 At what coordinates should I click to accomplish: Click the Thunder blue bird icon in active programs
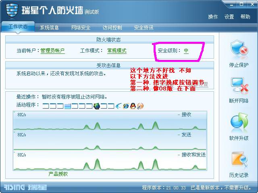[x=119, y=106]
